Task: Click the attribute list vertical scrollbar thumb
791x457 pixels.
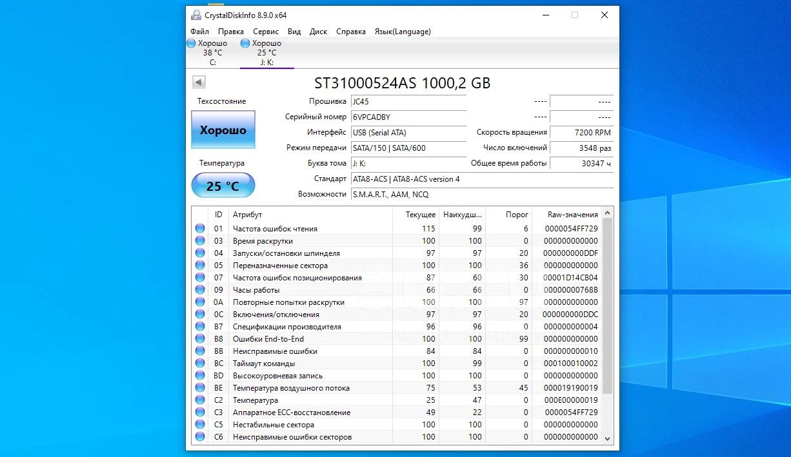Action: 607,306
